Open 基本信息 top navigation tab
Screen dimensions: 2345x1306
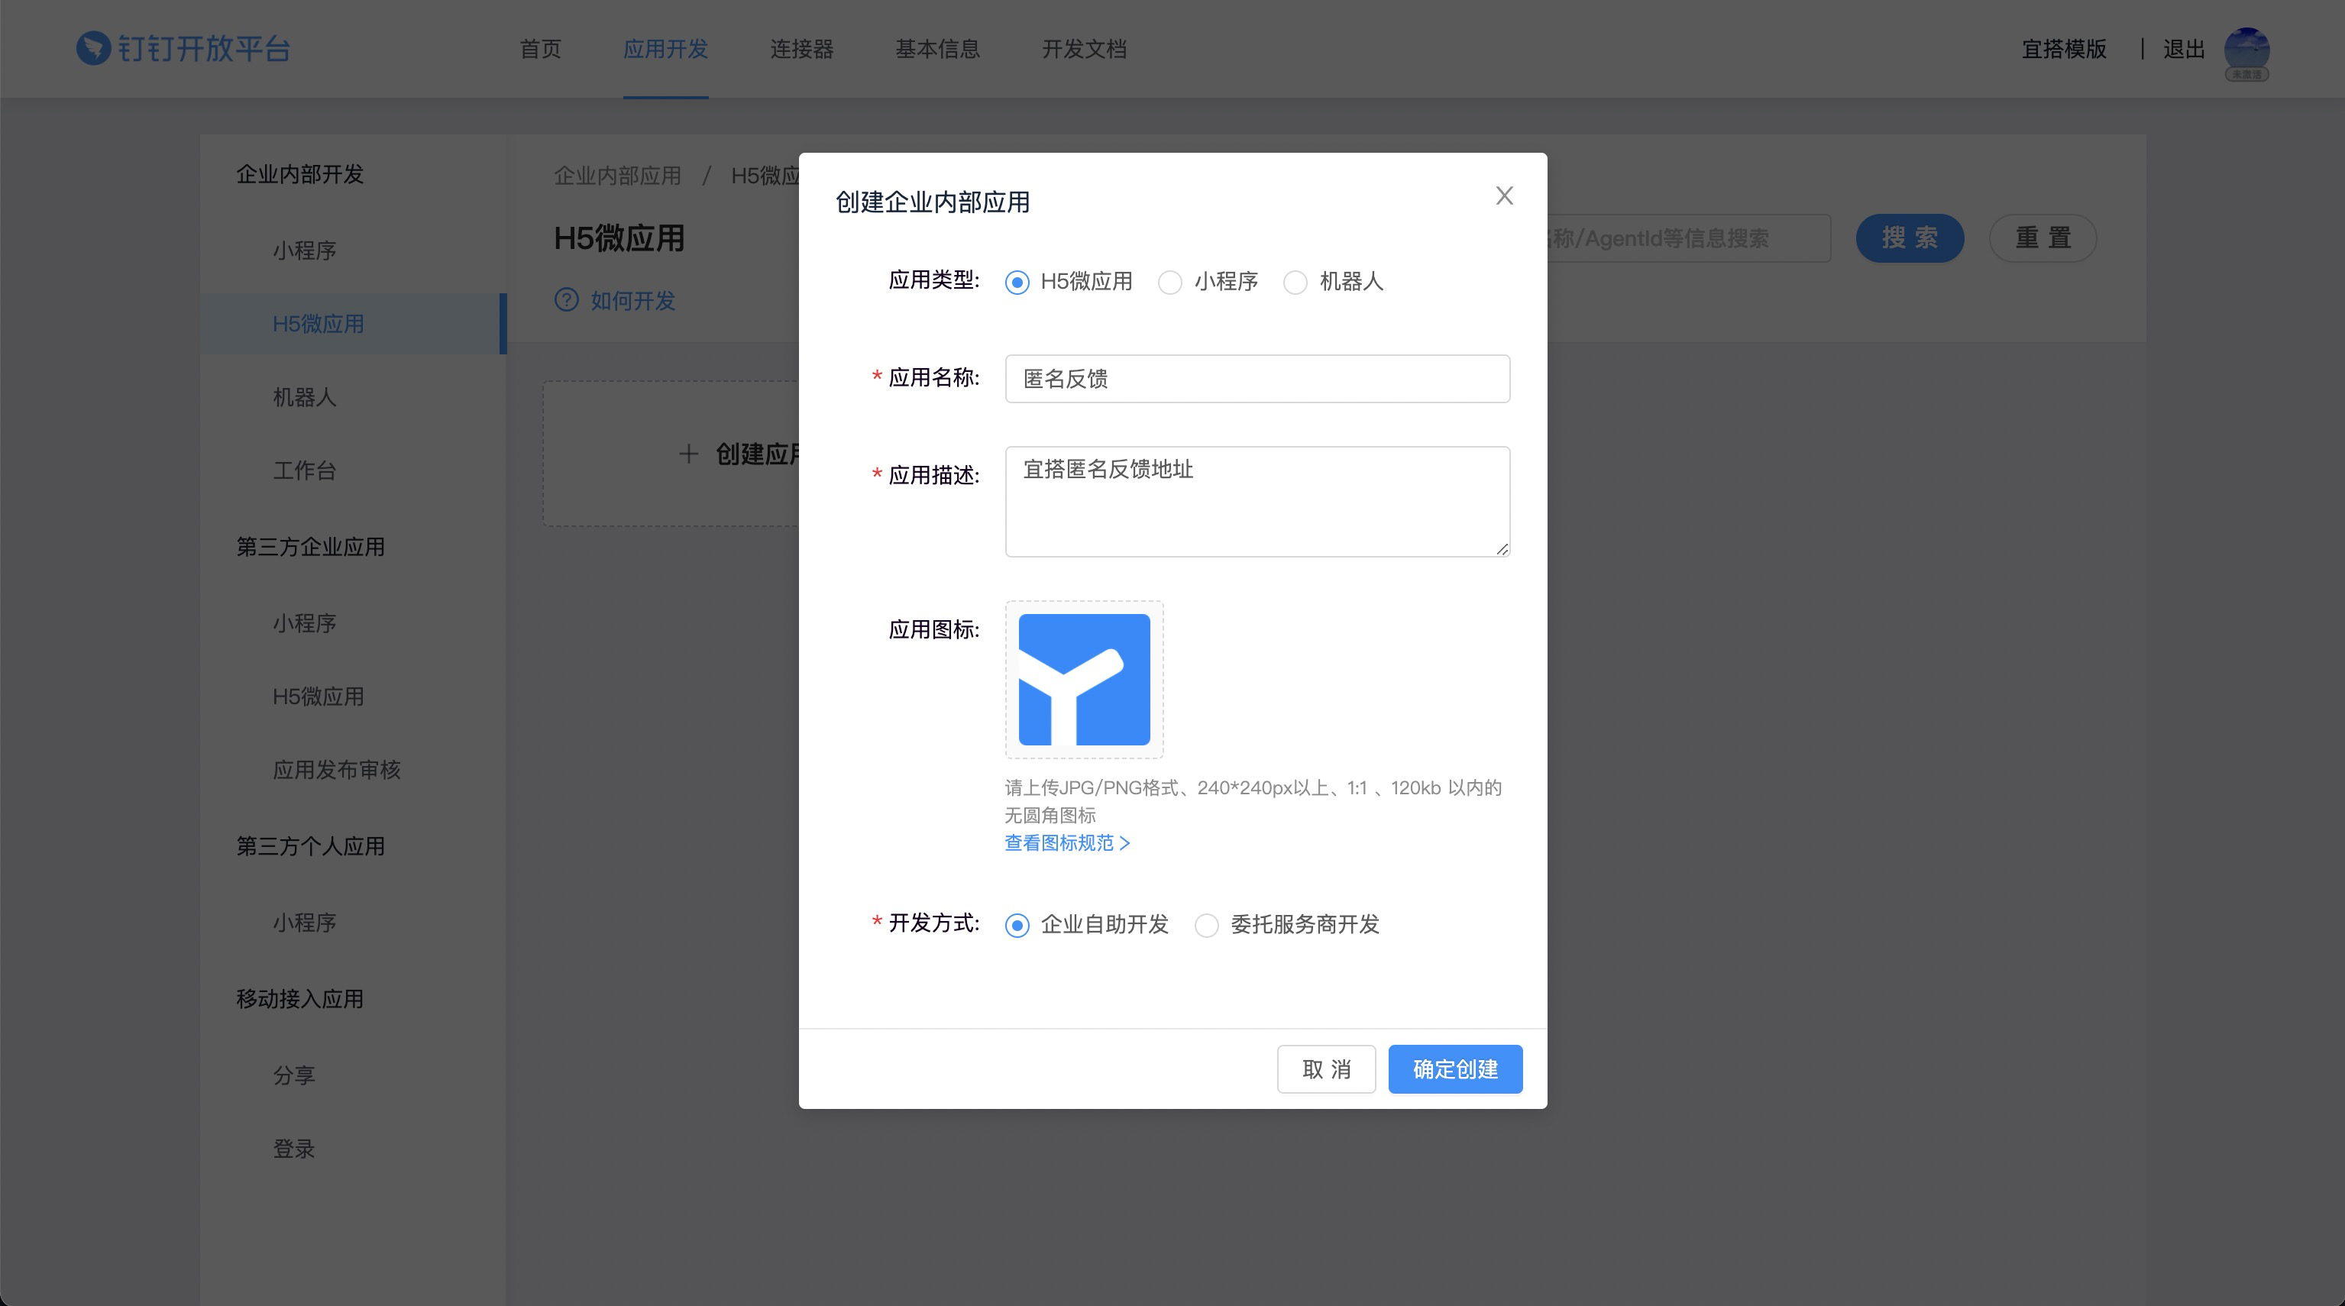tap(936, 49)
